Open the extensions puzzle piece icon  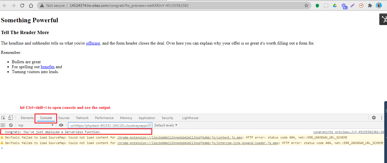[x=370, y=5]
